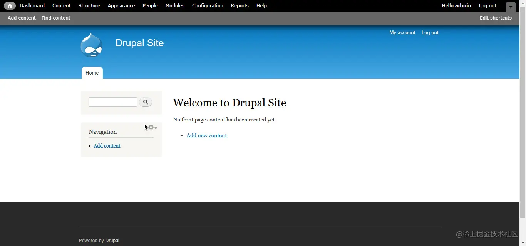The width and height of the screenshot is (526, 246).
Task: Click Edit shortcuts
Action: coord(496,18)
